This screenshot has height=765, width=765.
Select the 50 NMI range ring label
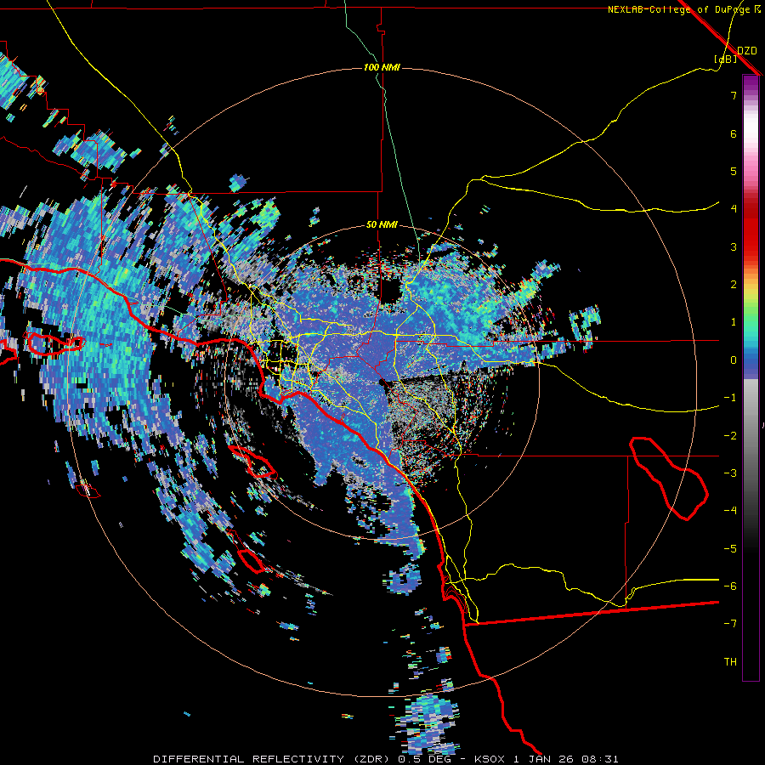click(382, 224)
